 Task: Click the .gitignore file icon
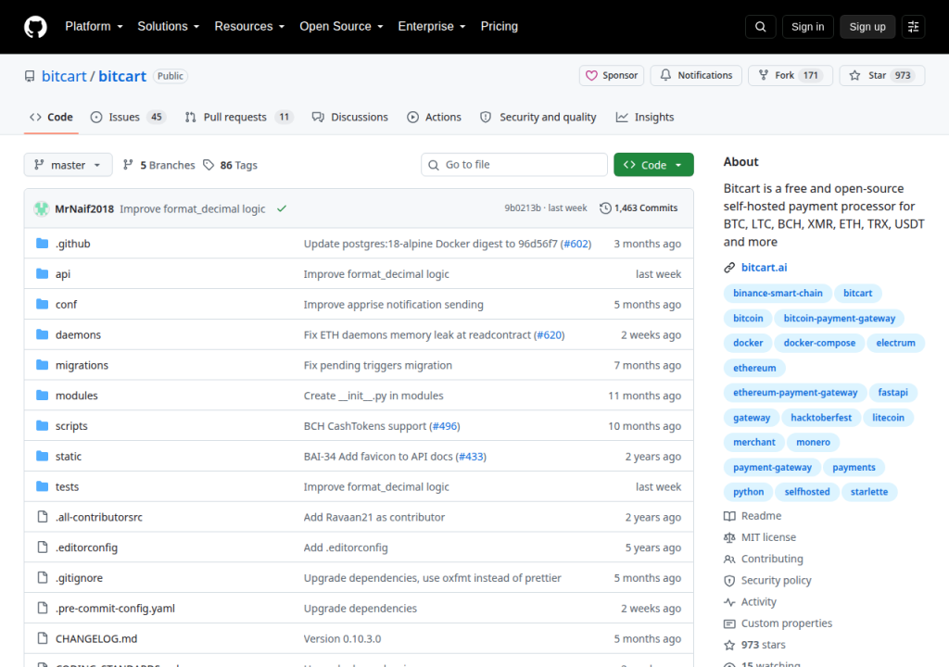[x=43, y=577]
